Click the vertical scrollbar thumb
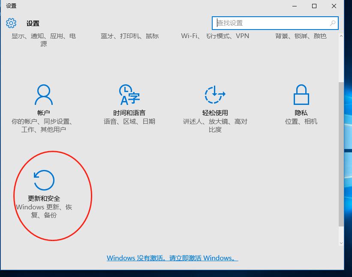The height and width of the screenshot is (277, 352). [x=341, y=154]
